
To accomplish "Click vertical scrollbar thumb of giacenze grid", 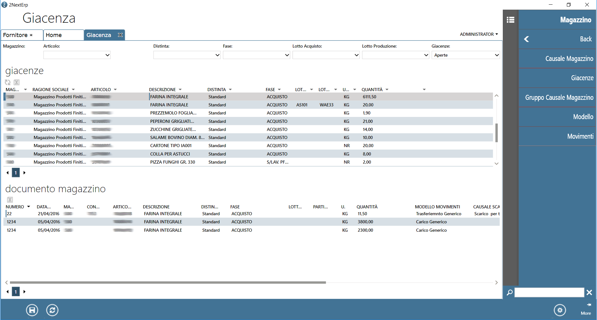I will point(497,133).
